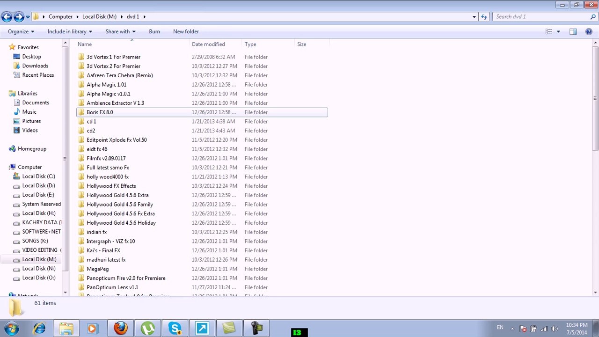This screenshot has width=599, height=337.
Task: Select System Reserved drive in tree
Action: [37, 204]
